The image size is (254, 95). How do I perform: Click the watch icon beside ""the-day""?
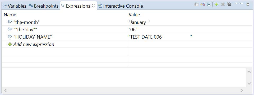[10, 29]
